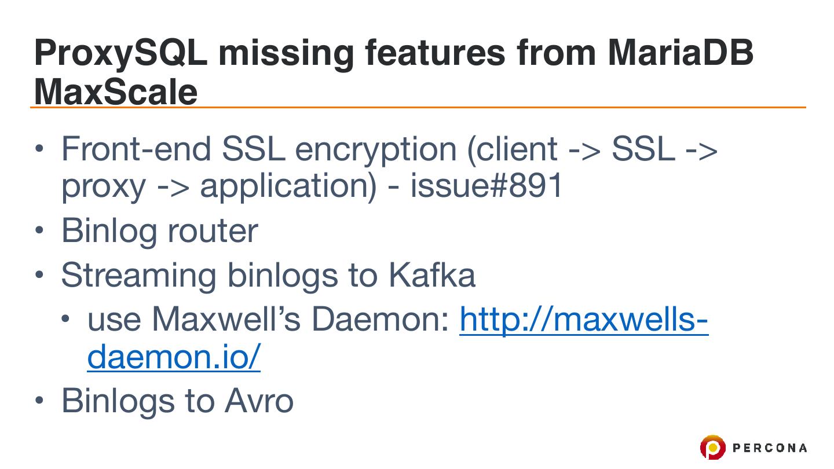Click the word Kafka

pyautogui.click(x=431, y=274)
